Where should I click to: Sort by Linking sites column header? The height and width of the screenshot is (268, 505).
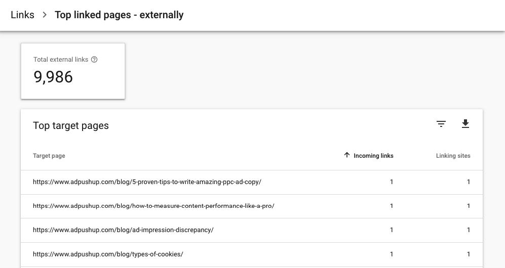(x=453, y=156)
